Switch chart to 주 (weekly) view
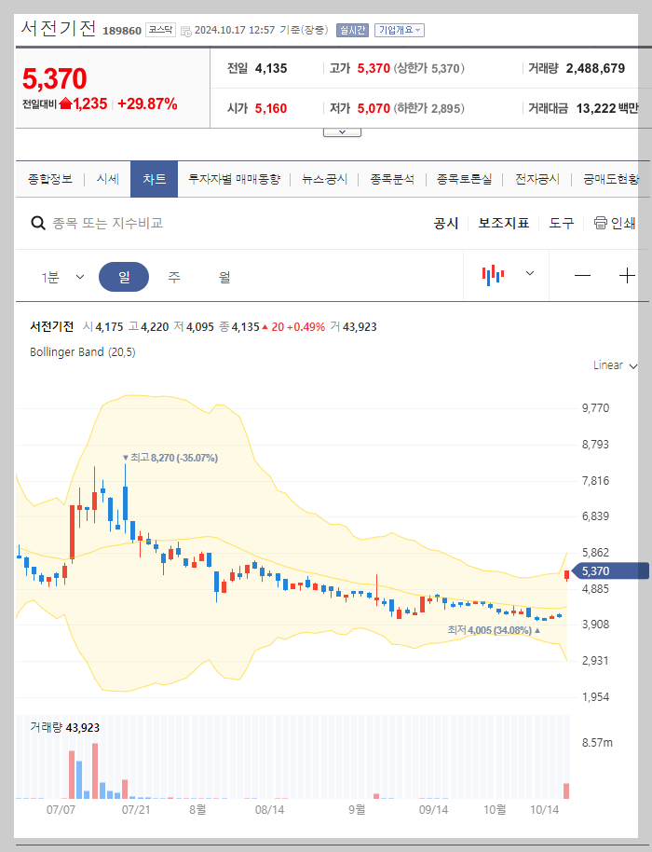 174,276
